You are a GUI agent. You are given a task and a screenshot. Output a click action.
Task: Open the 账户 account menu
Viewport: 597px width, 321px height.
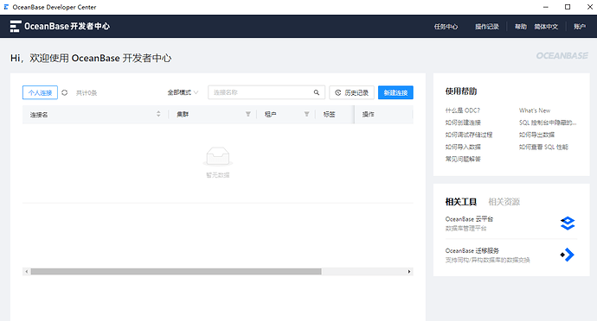[580, 27]
